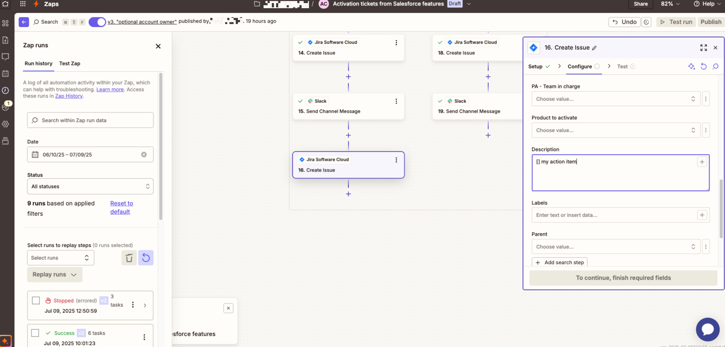Delete selected runs with trash icon
The image size is (725, 347).
pyautogui.click(x=129, y=258)
